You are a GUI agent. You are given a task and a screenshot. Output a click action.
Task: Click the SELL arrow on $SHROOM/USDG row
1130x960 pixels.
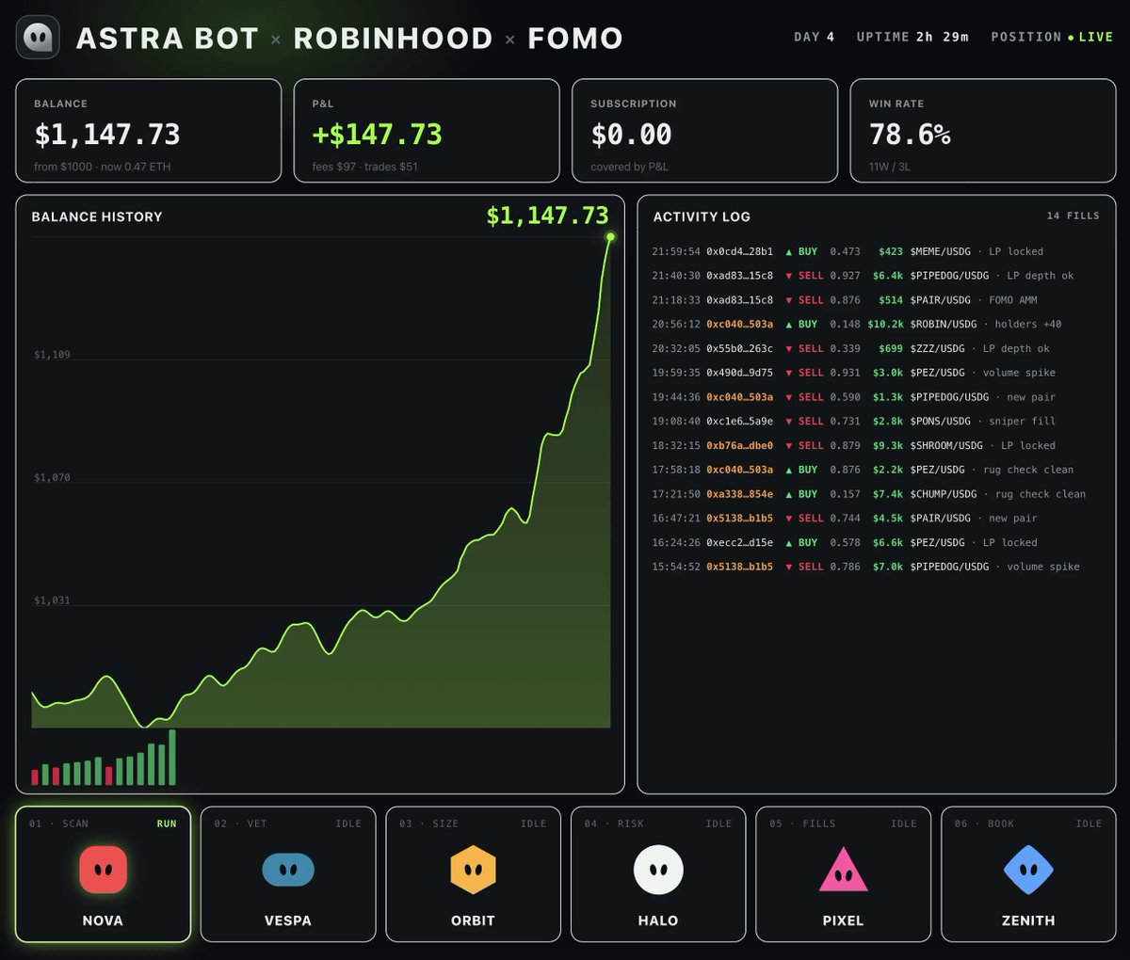click(x=789, y=446)
